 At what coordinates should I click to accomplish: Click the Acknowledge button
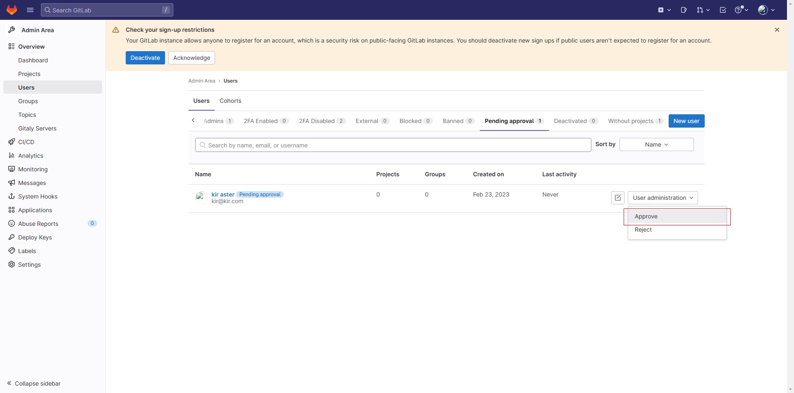(x=191, y=58)
